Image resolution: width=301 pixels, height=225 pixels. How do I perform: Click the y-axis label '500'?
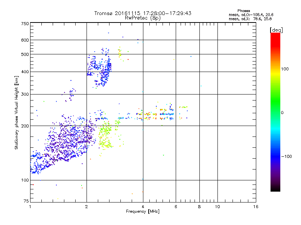pos(25,54)
